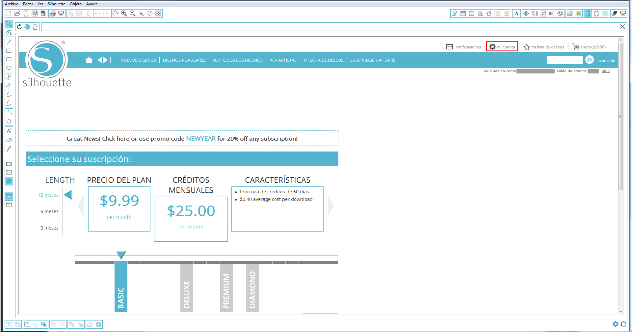
Task: Pick the Eraser tool in left toolbar
Action: [9, 140]
